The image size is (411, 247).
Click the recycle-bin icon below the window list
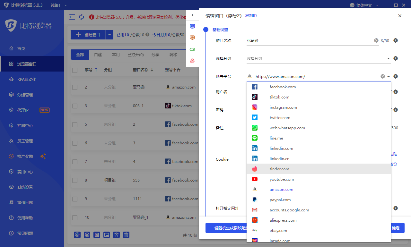click(x=116, y=235)
